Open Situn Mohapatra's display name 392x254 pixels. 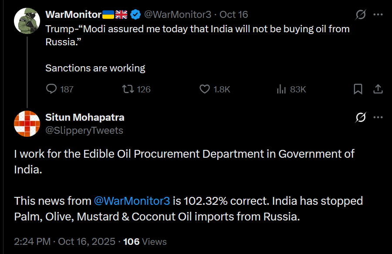coord(85,117)
